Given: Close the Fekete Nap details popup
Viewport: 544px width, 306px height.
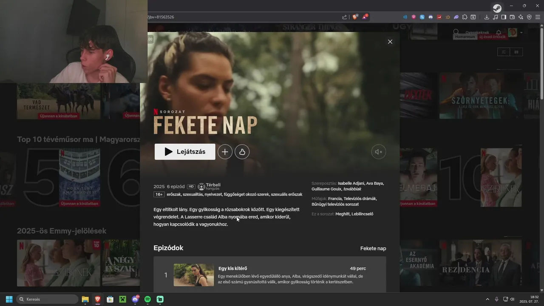Looking at the screenshot, I should click(x=390, y=42).
